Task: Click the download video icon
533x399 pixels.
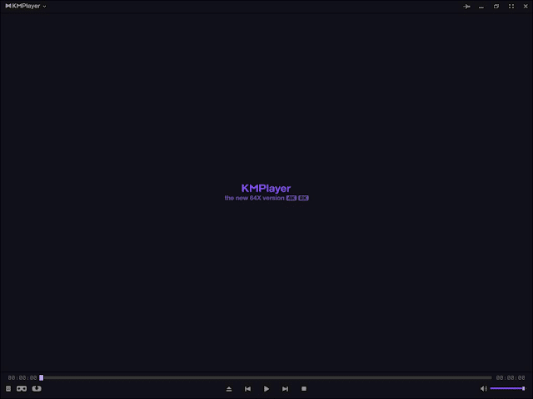Action: tap(37, 389)
